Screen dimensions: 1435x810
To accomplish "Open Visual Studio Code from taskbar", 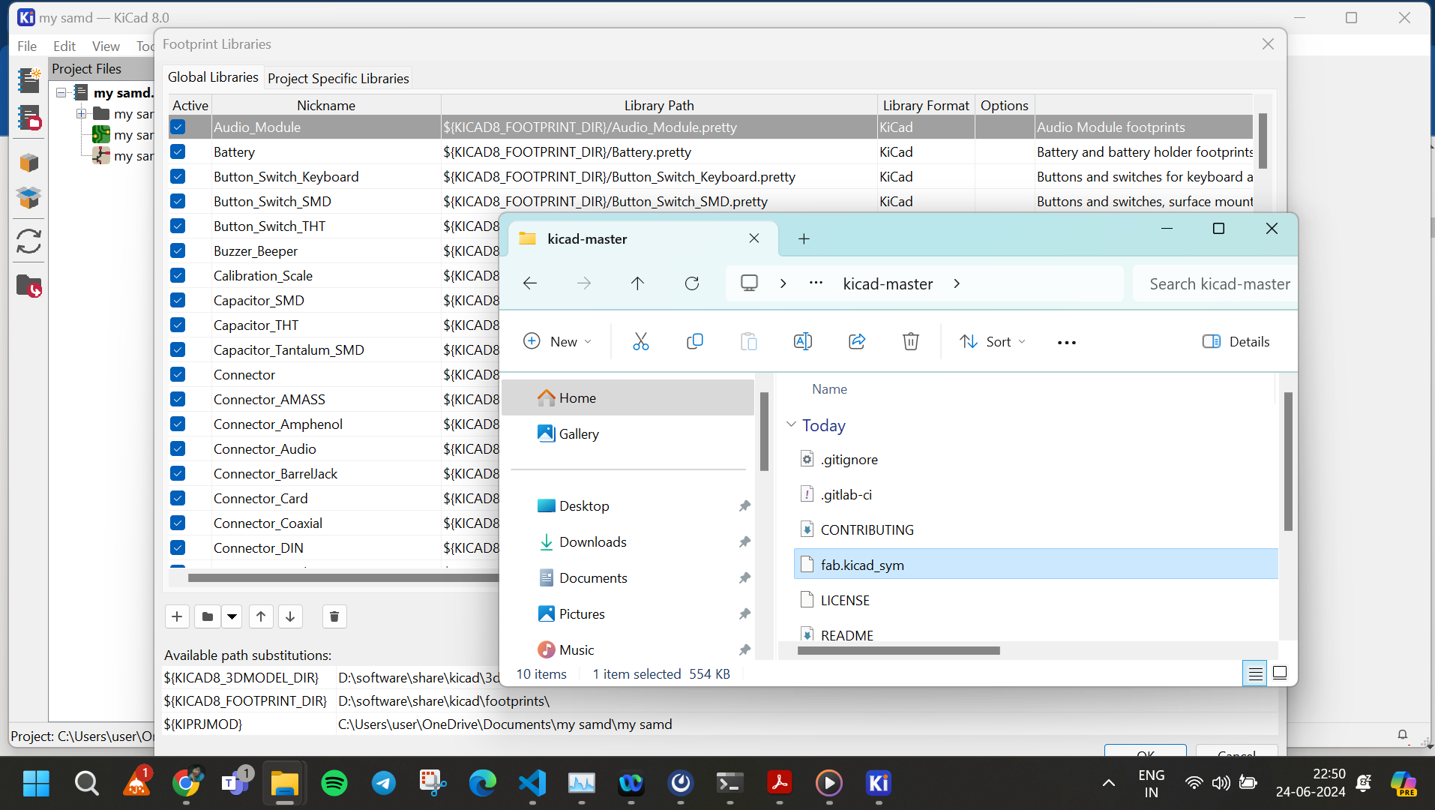I will (x=532, y=783).
